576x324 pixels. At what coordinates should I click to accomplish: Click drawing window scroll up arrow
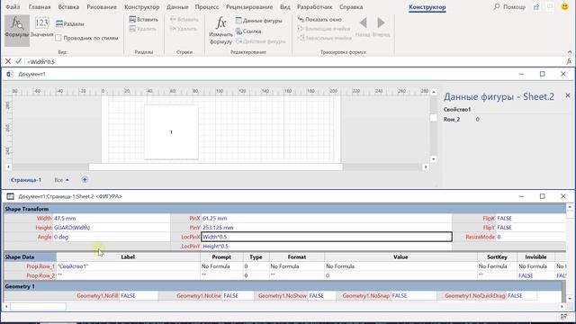click(434, 92)
